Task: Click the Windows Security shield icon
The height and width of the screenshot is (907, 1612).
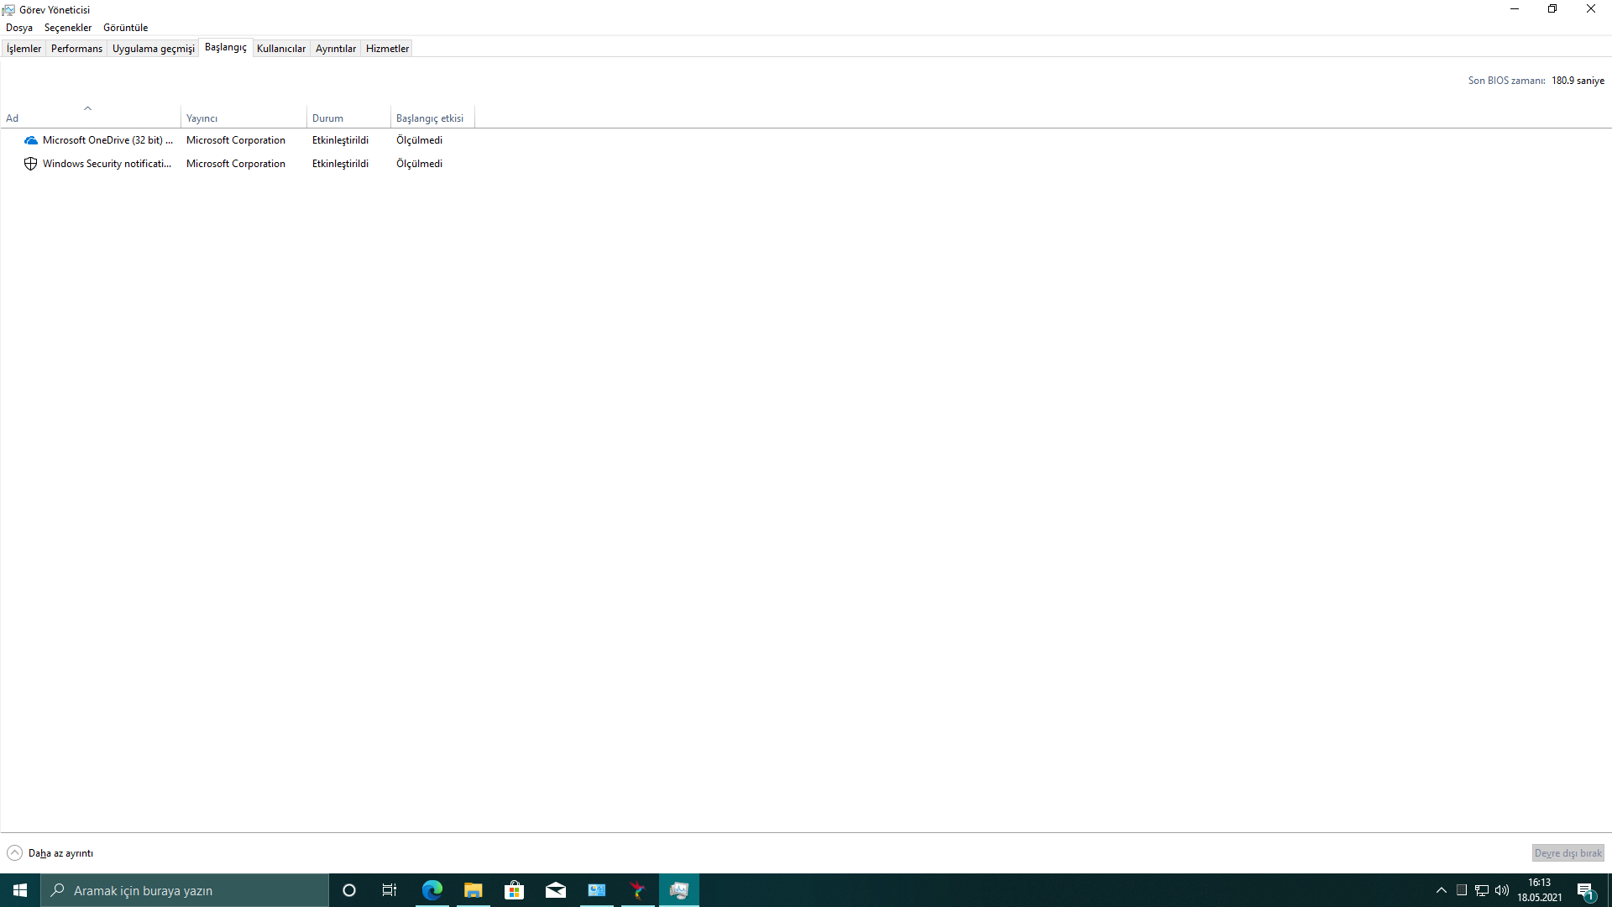Action: pyautogui.click(x=31, y=164)
